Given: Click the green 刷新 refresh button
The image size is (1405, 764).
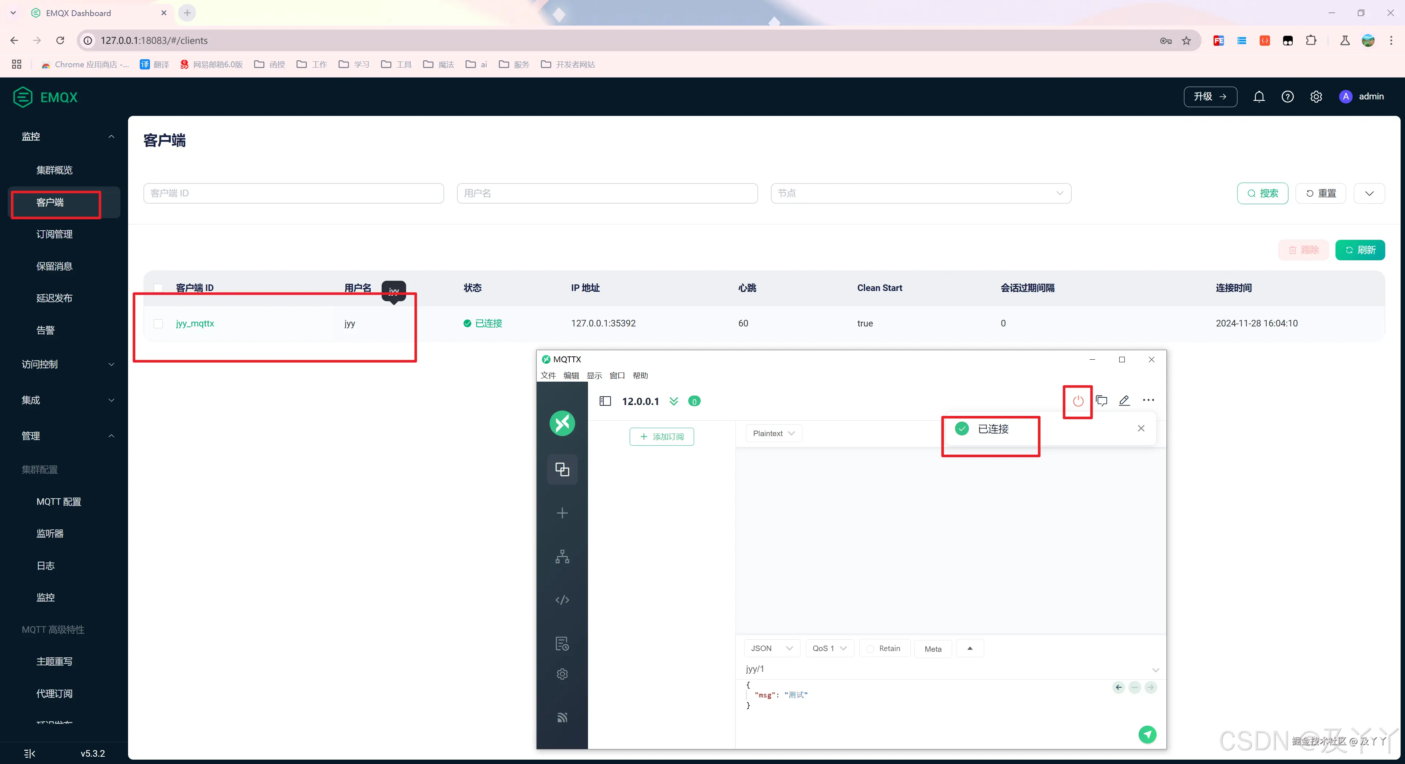Looking at the screenshot, I should [x=1360, y=250].
